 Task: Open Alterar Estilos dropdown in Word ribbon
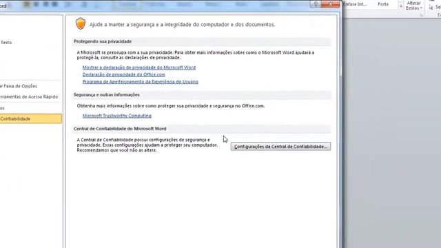[x=413, y=6]
